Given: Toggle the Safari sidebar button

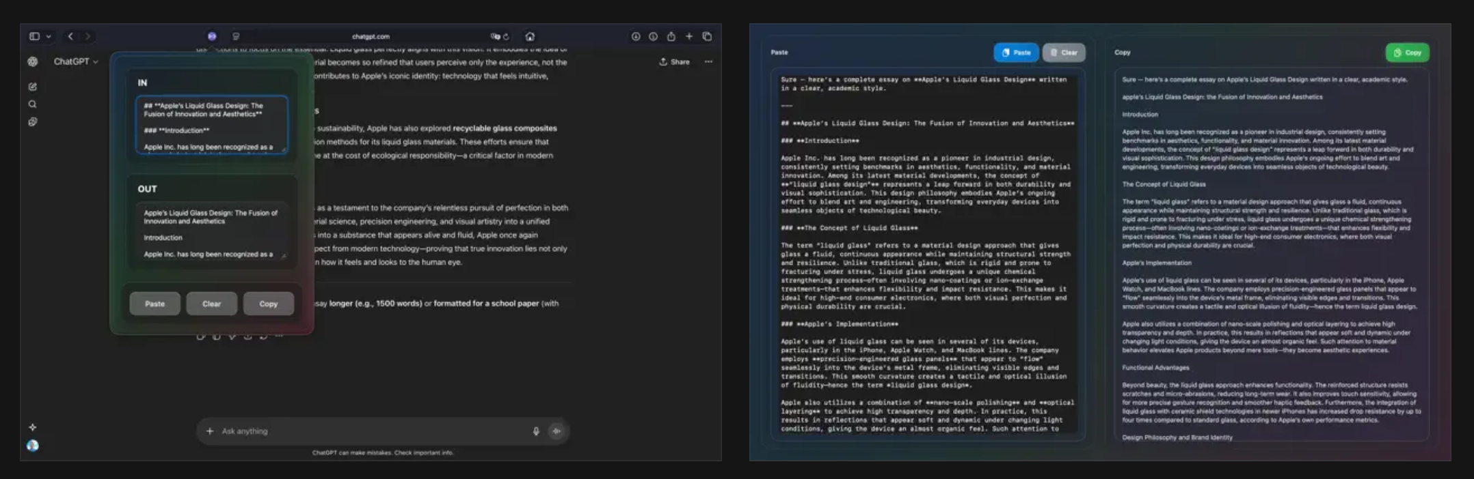Looking at the screenshot, I should coord(34,36).
